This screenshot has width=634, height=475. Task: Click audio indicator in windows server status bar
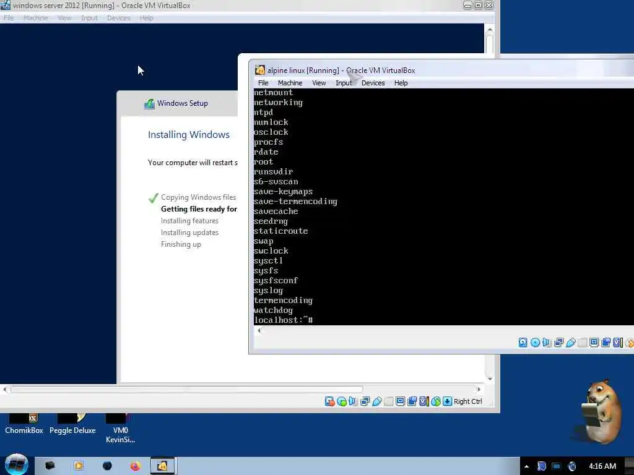click(353, 401)
